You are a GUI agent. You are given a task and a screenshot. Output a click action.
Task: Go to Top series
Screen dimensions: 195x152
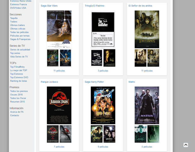point(15,53)
